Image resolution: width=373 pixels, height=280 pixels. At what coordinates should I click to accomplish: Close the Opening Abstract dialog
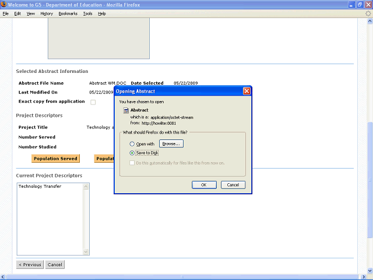click(x=247, y=91)
